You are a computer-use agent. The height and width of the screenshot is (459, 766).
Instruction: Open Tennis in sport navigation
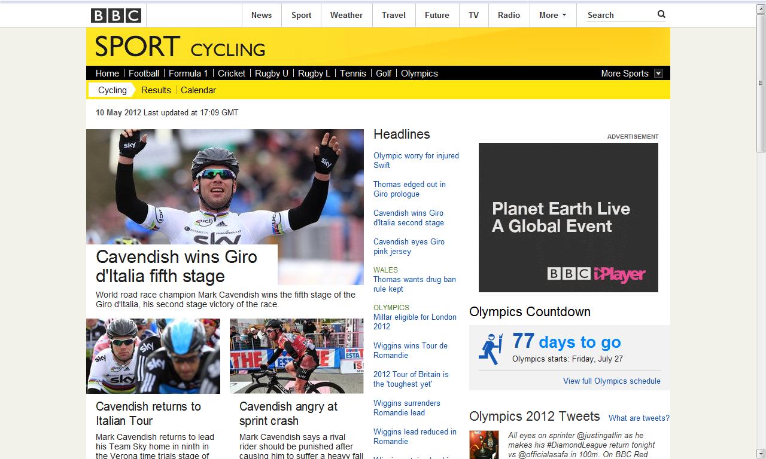pos(353,74)
